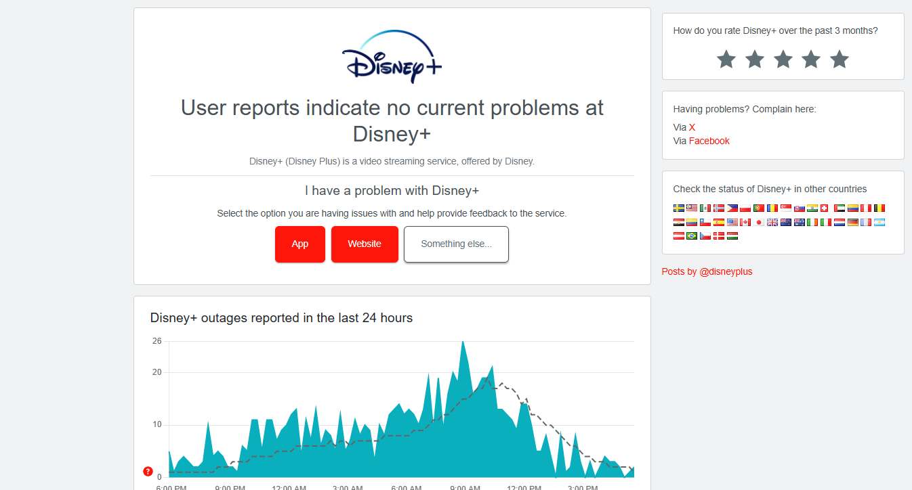
Task: Open the chart help question mark icon
Action: pos(148,472)
